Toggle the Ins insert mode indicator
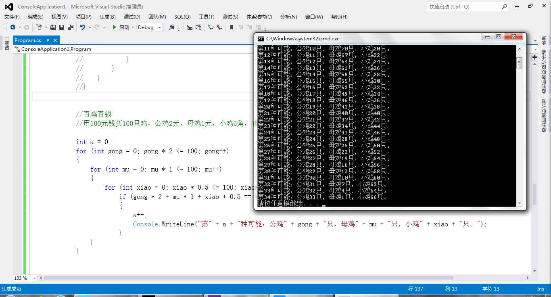Screen dimensions: 551x297 tap(541, 289)
